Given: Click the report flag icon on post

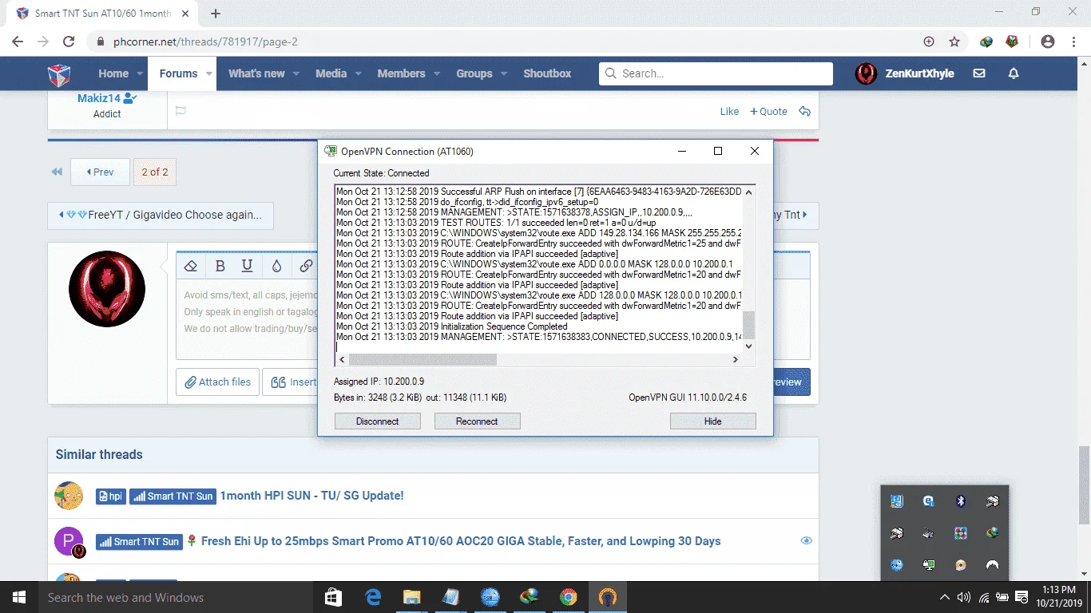Looking at the screenshot, I should click(181, 111).
